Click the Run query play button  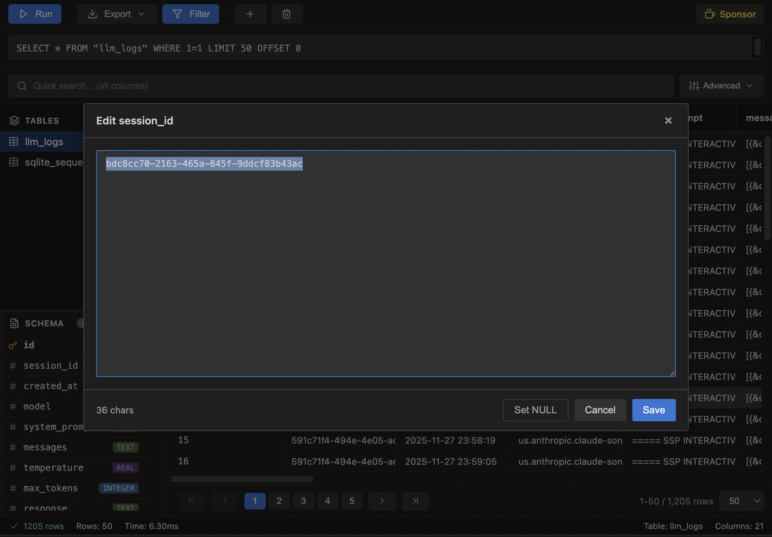35,14
